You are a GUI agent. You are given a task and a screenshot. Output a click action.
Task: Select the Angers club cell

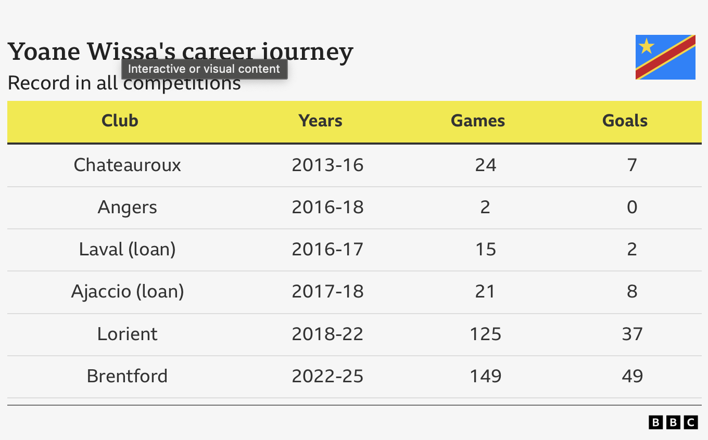pos(127,207)
